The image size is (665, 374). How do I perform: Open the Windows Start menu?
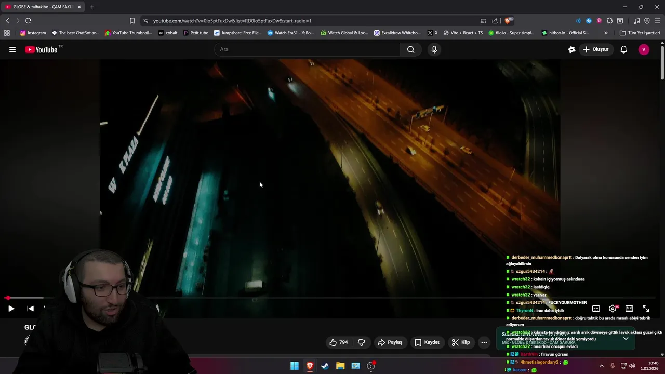click(295, 366)
